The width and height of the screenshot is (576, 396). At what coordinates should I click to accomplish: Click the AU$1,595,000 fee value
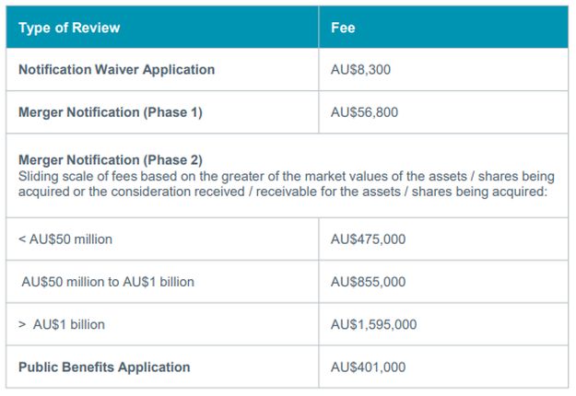[373, 324]
